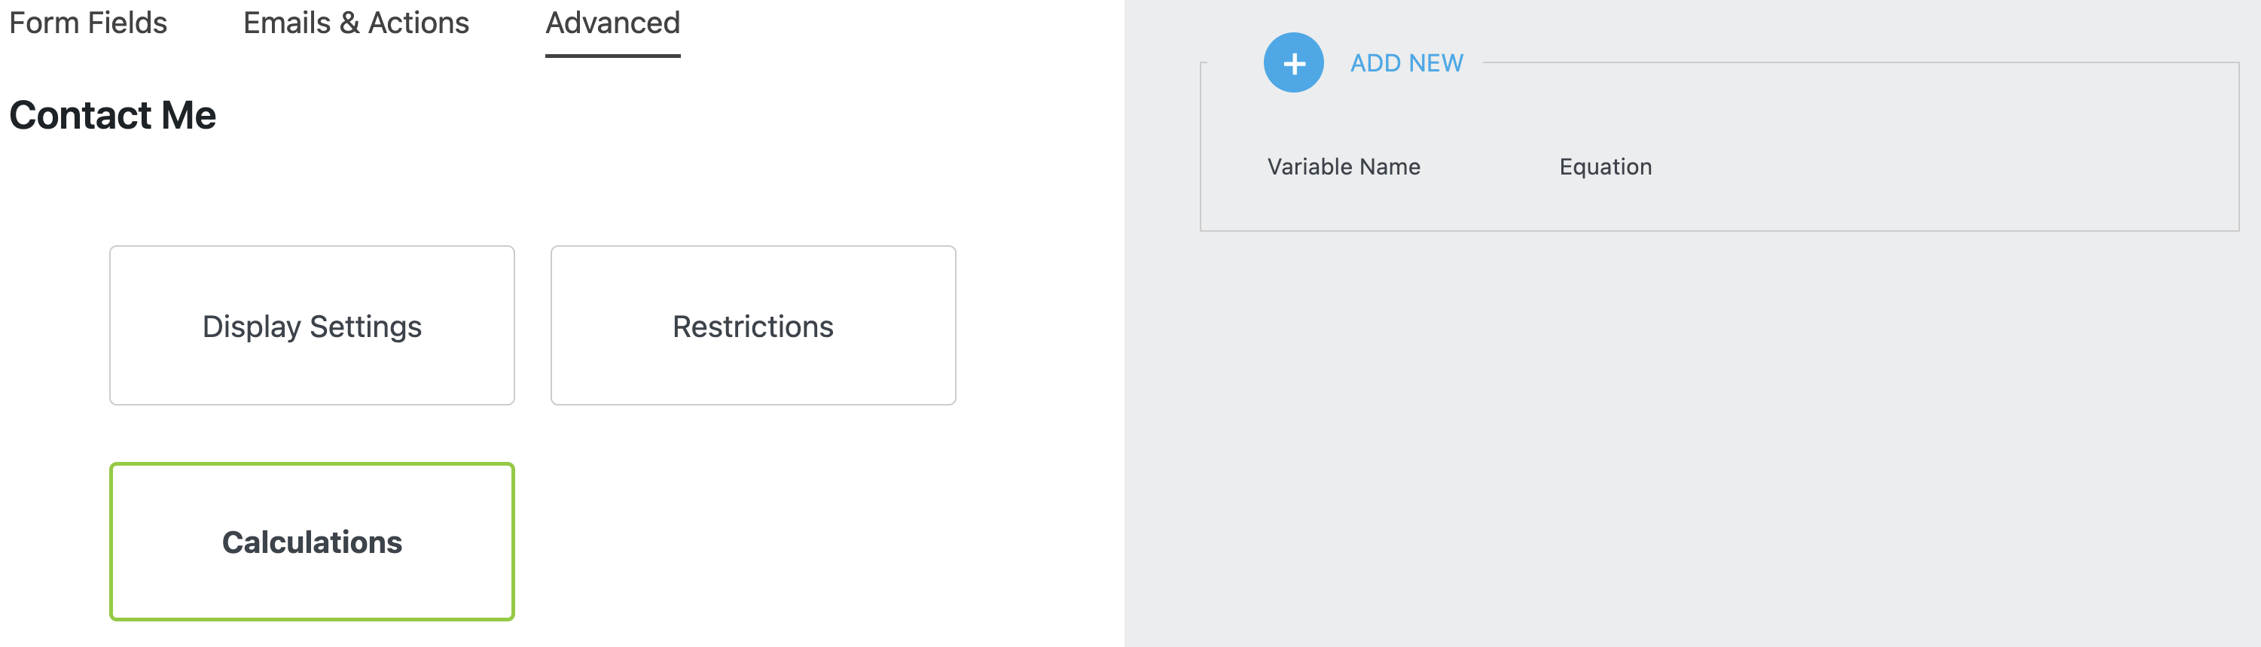This screenshot has width=2261, height=647.
Task: Open the Restrictions card
Action: (x=752, y=325)
